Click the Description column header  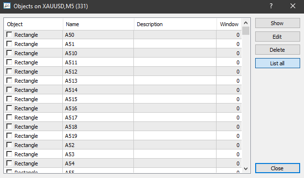[175, 24]
